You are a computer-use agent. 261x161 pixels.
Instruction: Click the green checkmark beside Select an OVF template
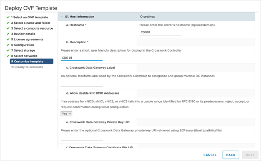tap(8, 17)
